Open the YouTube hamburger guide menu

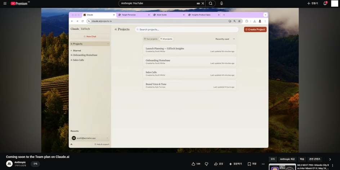5,4
